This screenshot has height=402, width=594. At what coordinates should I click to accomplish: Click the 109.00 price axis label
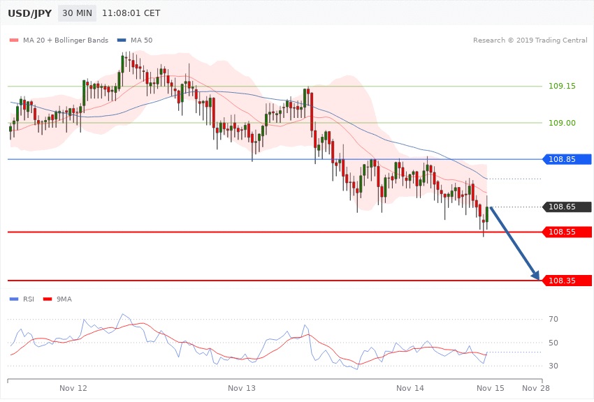562,123
